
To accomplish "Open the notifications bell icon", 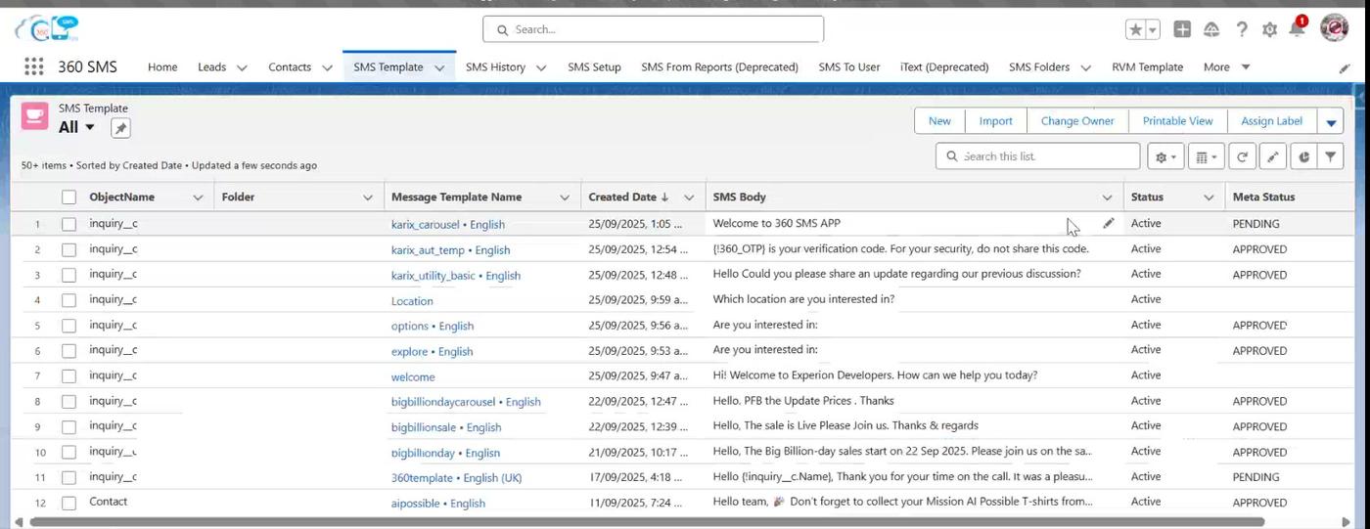I will [x=1297, y=28].
